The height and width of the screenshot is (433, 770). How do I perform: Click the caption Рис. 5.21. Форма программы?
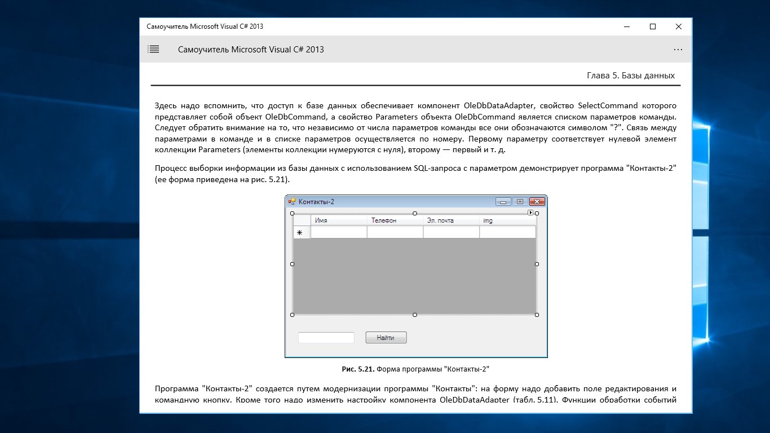click(x=415, y=369)
